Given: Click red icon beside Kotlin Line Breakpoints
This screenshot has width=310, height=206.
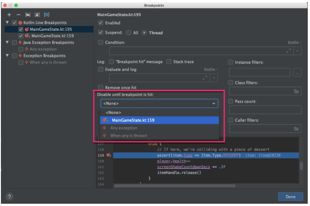Looking at the screenshot, I should click(20, 23).
